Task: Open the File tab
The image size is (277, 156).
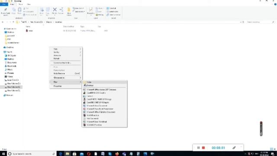Action: [4, 4]
